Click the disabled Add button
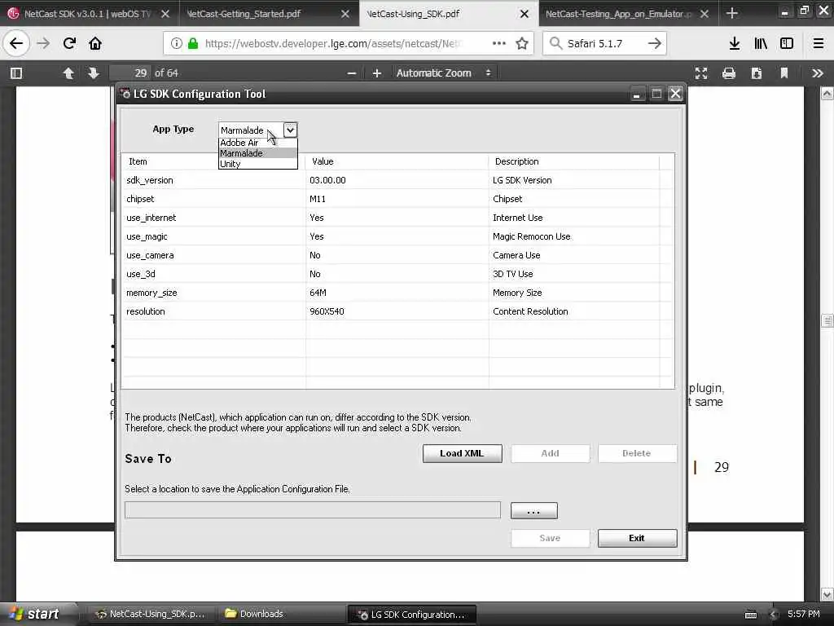This screenshot has width=834, height=626. point(550,453)
